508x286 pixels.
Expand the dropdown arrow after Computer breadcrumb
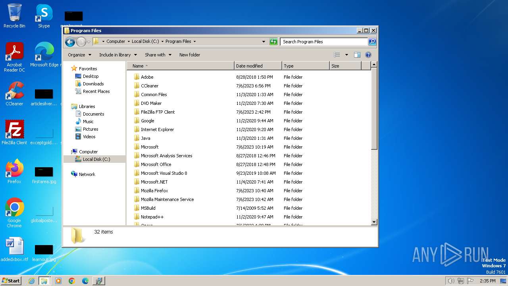tap(129, 41)
